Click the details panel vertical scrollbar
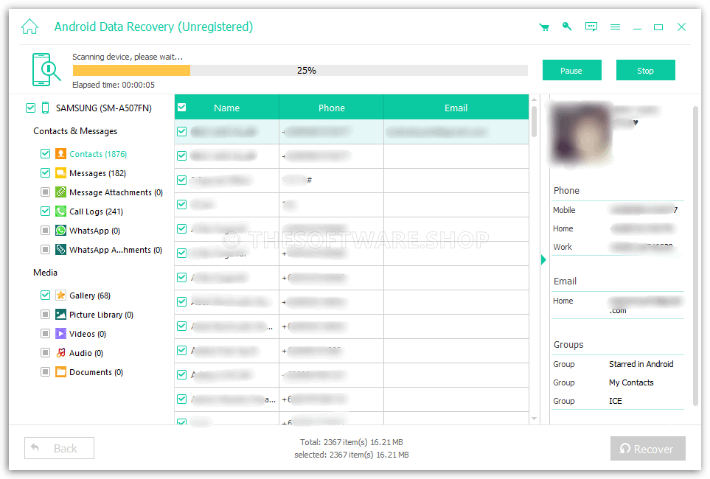The width and height of the screenshot is (710, 479). pos(695,256)
